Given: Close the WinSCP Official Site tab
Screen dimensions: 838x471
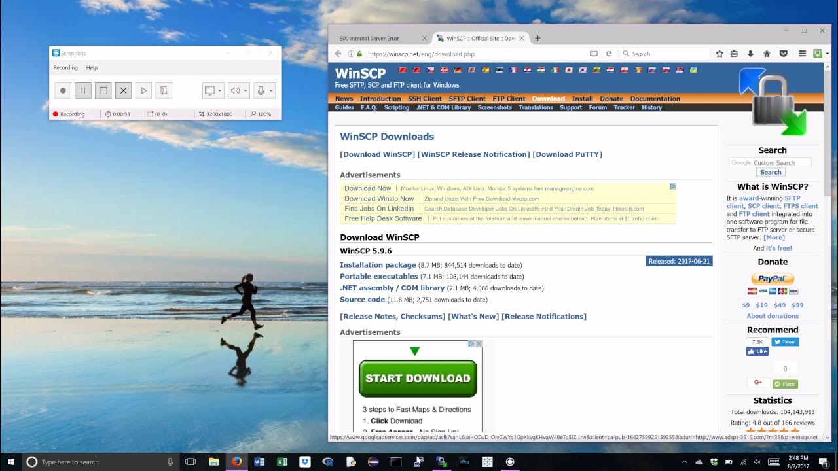Looking at the screenshot, I should (x=522, y=38).
